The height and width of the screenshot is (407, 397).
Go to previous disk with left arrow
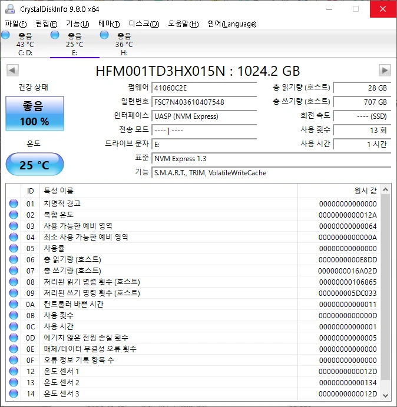[12, 70]
